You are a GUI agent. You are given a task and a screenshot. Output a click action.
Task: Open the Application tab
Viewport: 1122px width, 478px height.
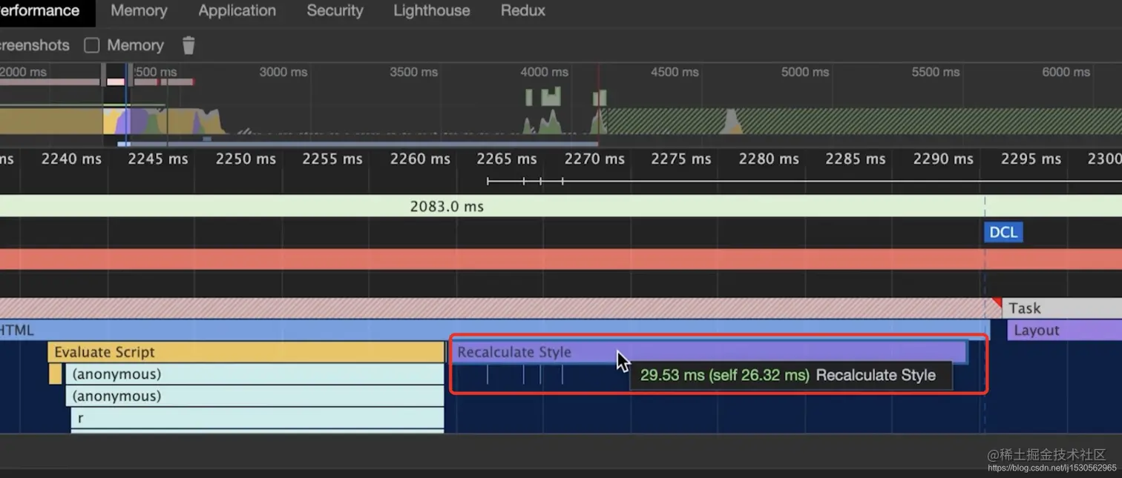pos(237,11)
